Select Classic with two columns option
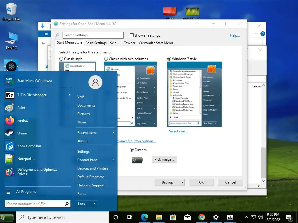Viewport: 298px width, 223px height. tap(106, 59)
